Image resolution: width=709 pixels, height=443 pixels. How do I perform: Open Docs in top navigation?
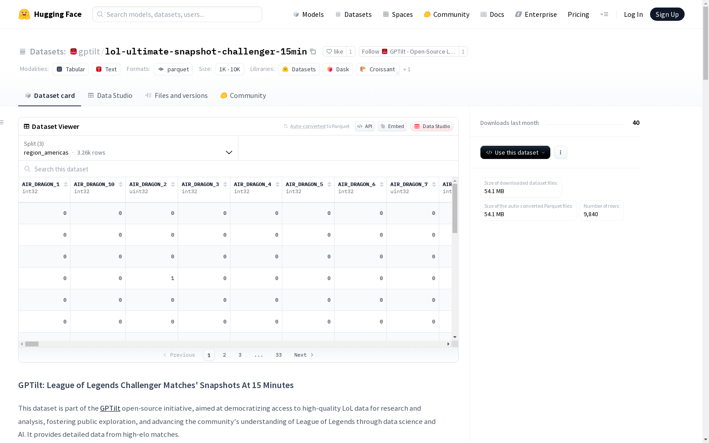click(x=492, y=14)
